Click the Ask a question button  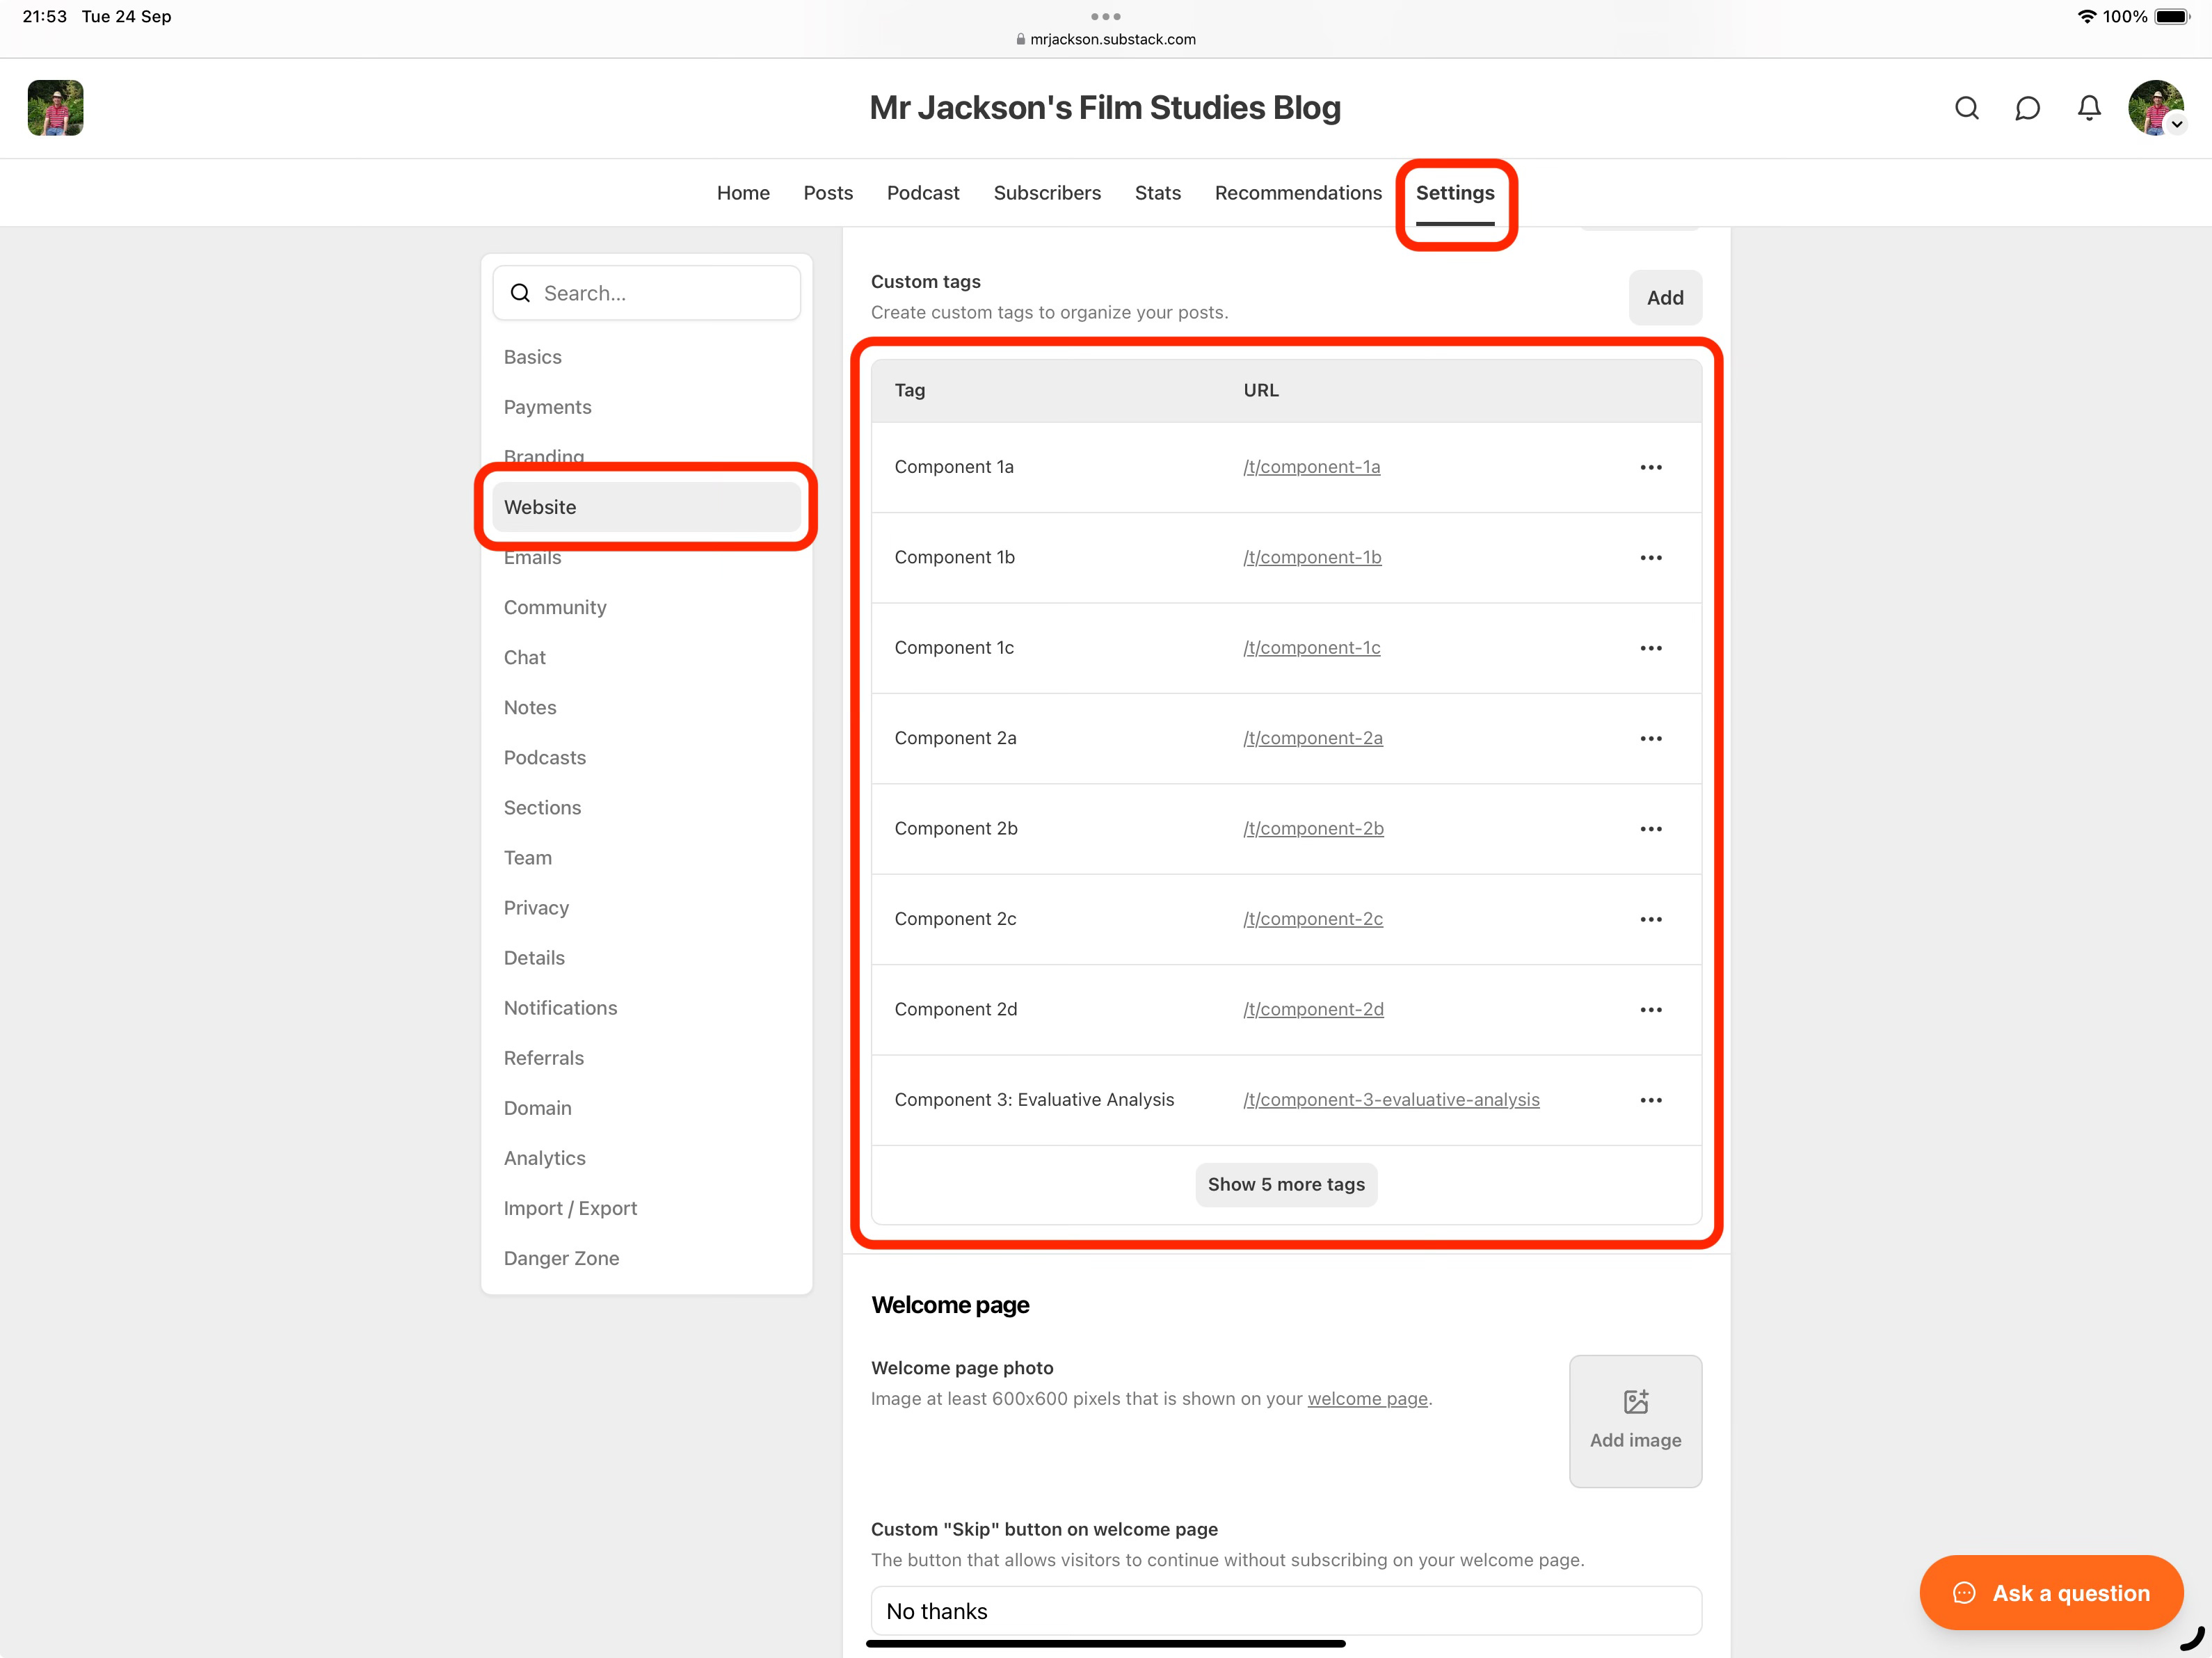coord(2051,1593)
